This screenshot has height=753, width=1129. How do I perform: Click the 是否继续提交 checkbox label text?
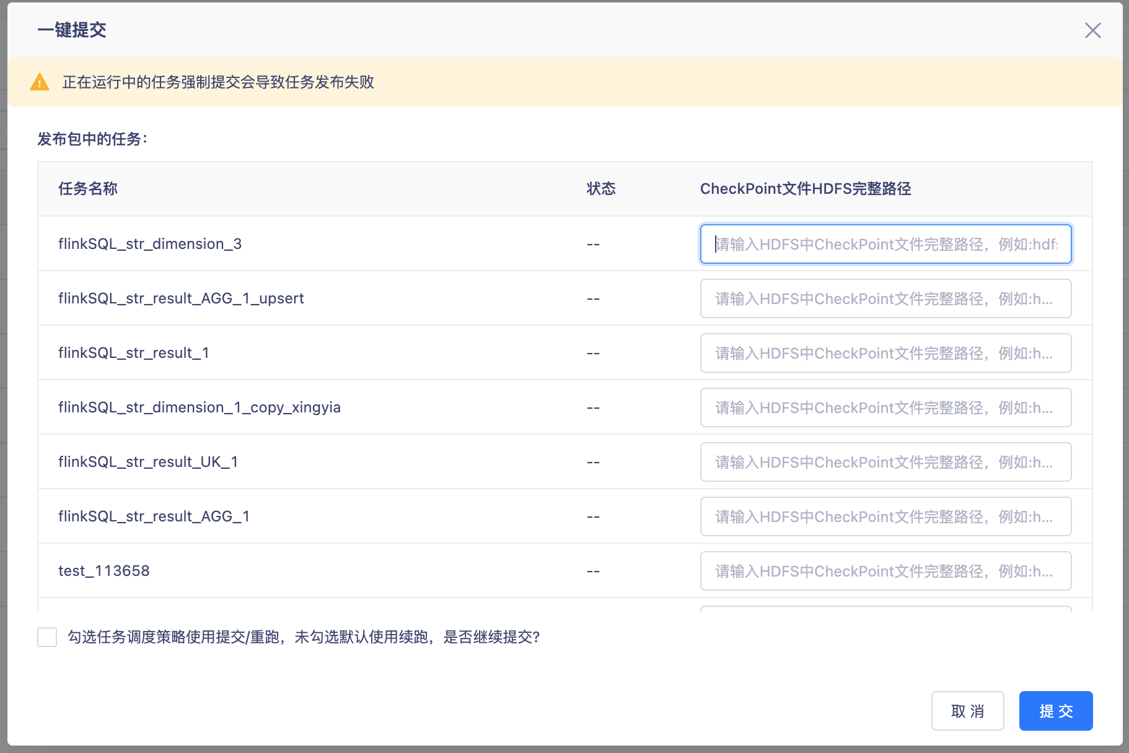(x=304, y=637)
